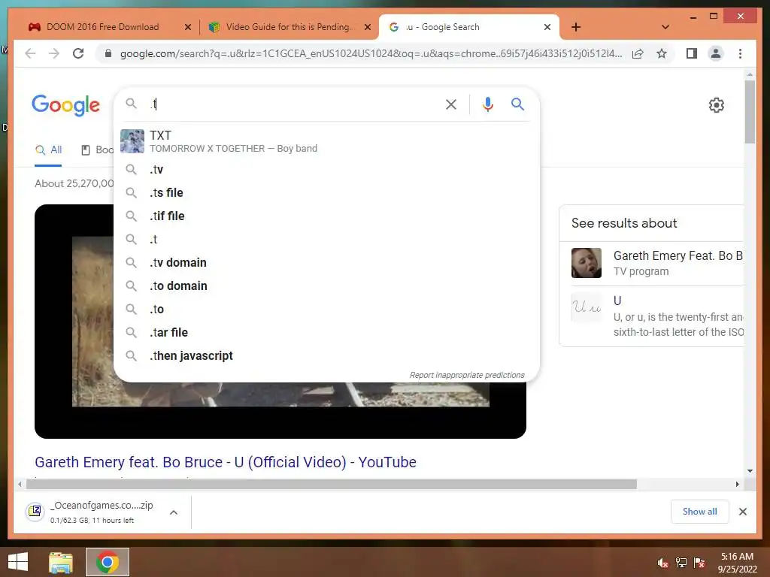770x577 pixels.
Task: Click the horizontal page scrollbar thumb
Action: [332, 485]
